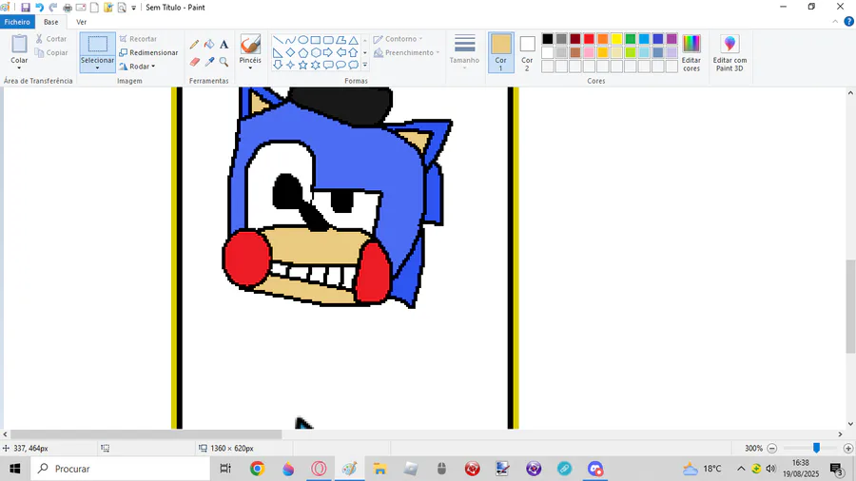This screenshot has height=481, width=856.
Task: Pick the pink color swatch
Action: coord(589,52)
